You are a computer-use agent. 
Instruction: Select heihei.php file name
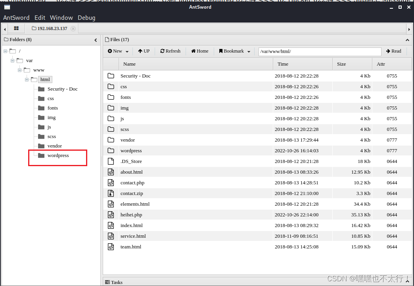coord(131,215)
